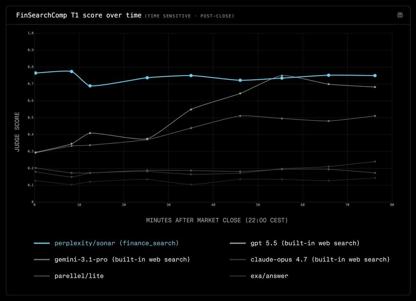Toggle the claude-opus 4.7 (built-in web search) legend entry

pos(310,260)
